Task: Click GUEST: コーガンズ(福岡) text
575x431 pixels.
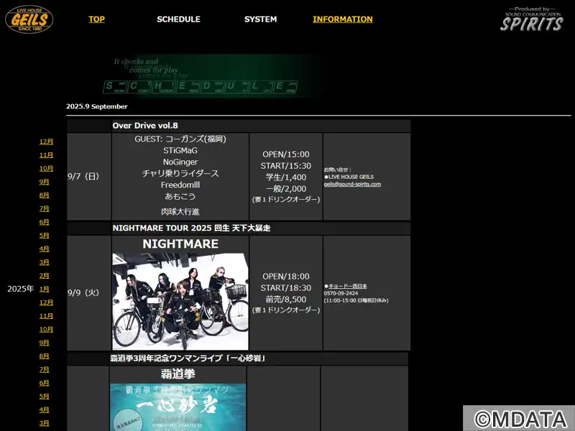Action: tap(180, 139)
